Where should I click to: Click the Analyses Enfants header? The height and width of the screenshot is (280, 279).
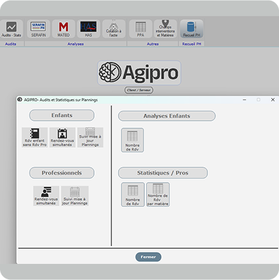point(167,116)
